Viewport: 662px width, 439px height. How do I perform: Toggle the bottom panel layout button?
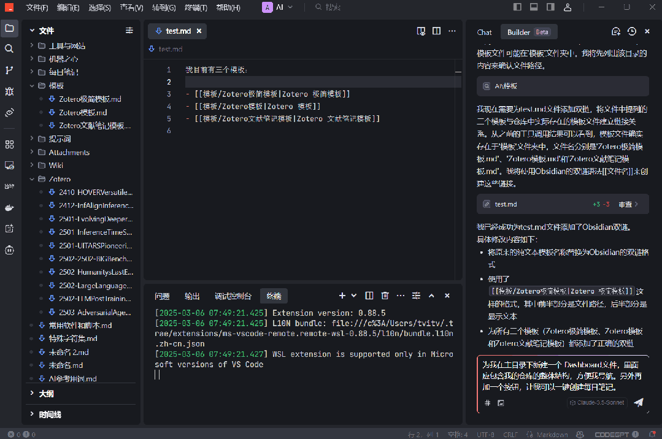(534, 7)
